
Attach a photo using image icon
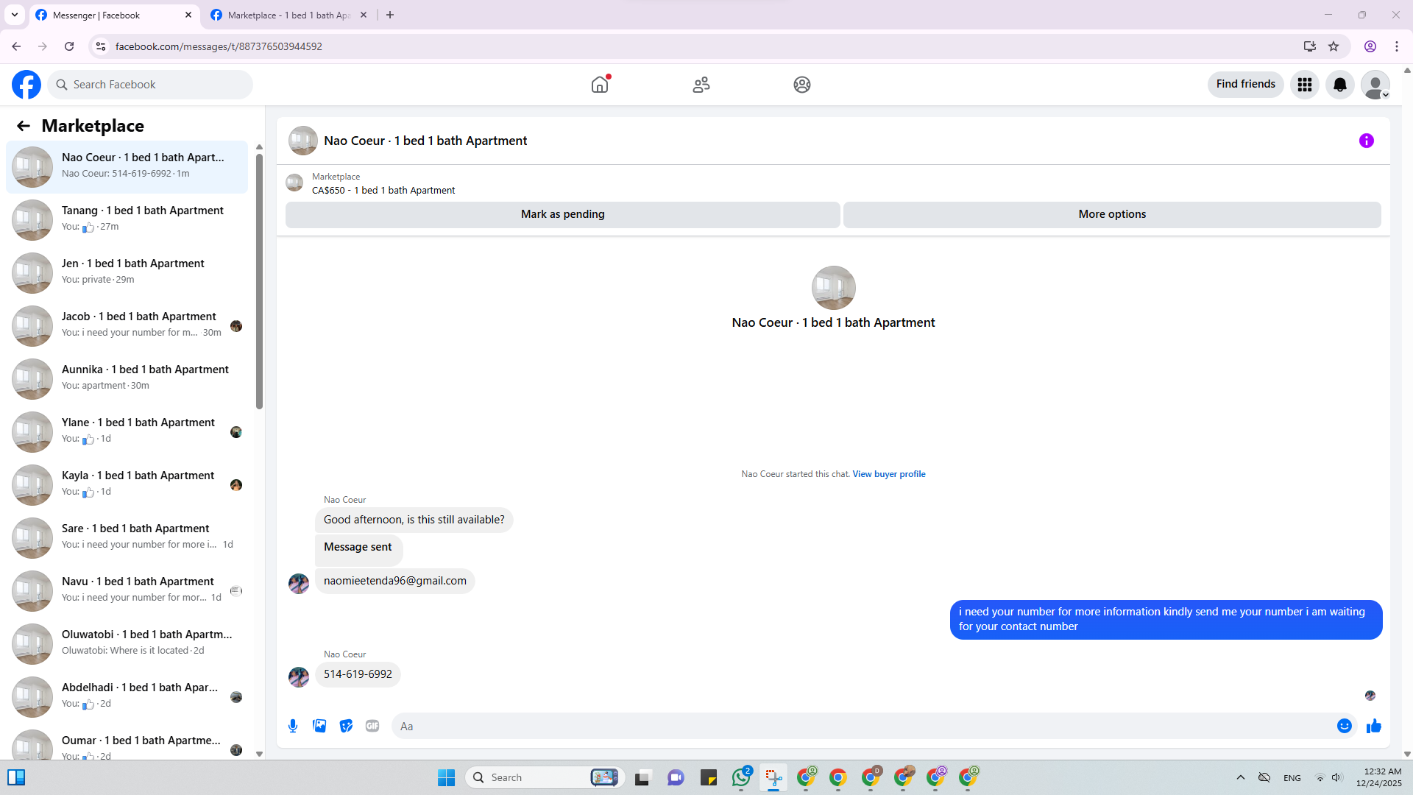point(319,726)
